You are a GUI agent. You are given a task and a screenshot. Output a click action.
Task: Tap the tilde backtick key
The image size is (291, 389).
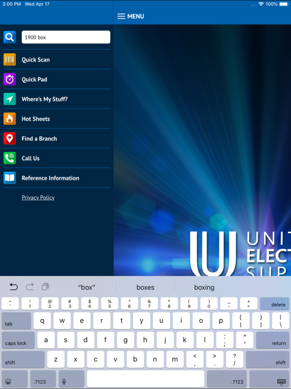click(10, 304)
